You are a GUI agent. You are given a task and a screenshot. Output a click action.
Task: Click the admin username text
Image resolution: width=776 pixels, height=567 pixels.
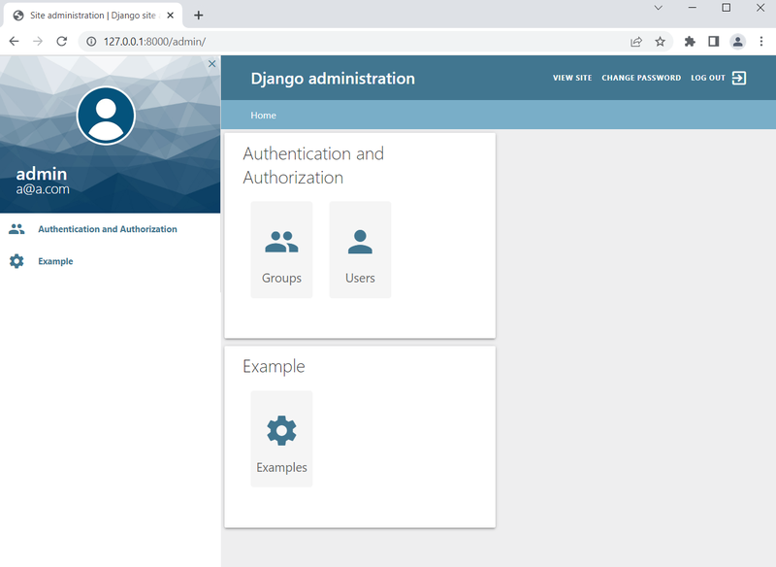click(42, 174)
